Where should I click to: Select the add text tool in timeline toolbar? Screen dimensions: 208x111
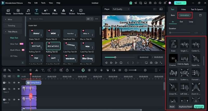click(x=43, y=70)
